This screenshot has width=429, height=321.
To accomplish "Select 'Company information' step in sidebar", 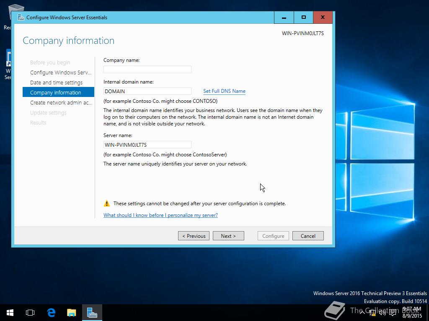I will pos(59,92).
